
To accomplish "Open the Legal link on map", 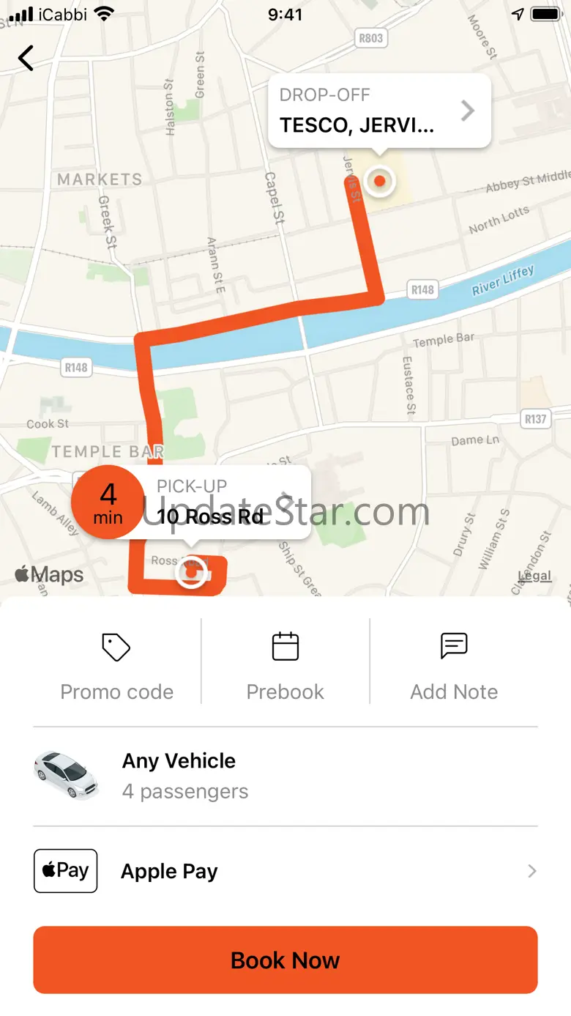I will coord(534,576).
